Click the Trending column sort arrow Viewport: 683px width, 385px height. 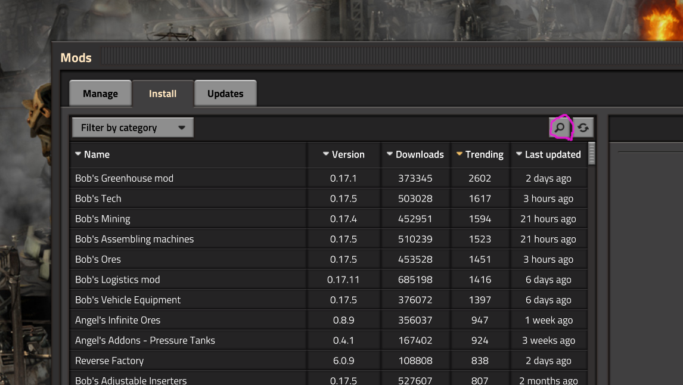[460, 154]
